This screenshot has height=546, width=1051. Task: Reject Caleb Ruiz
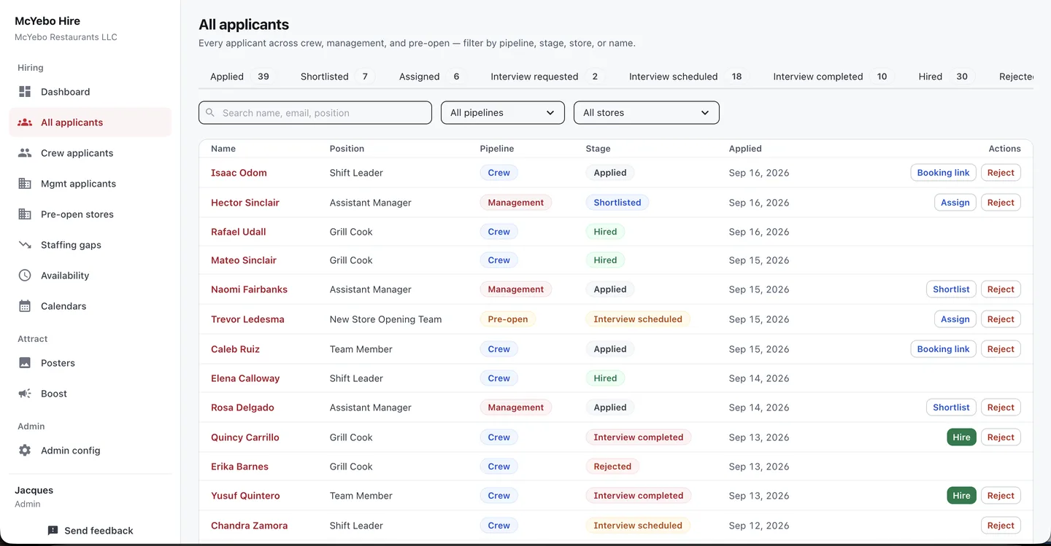(x=1001, y=349)
